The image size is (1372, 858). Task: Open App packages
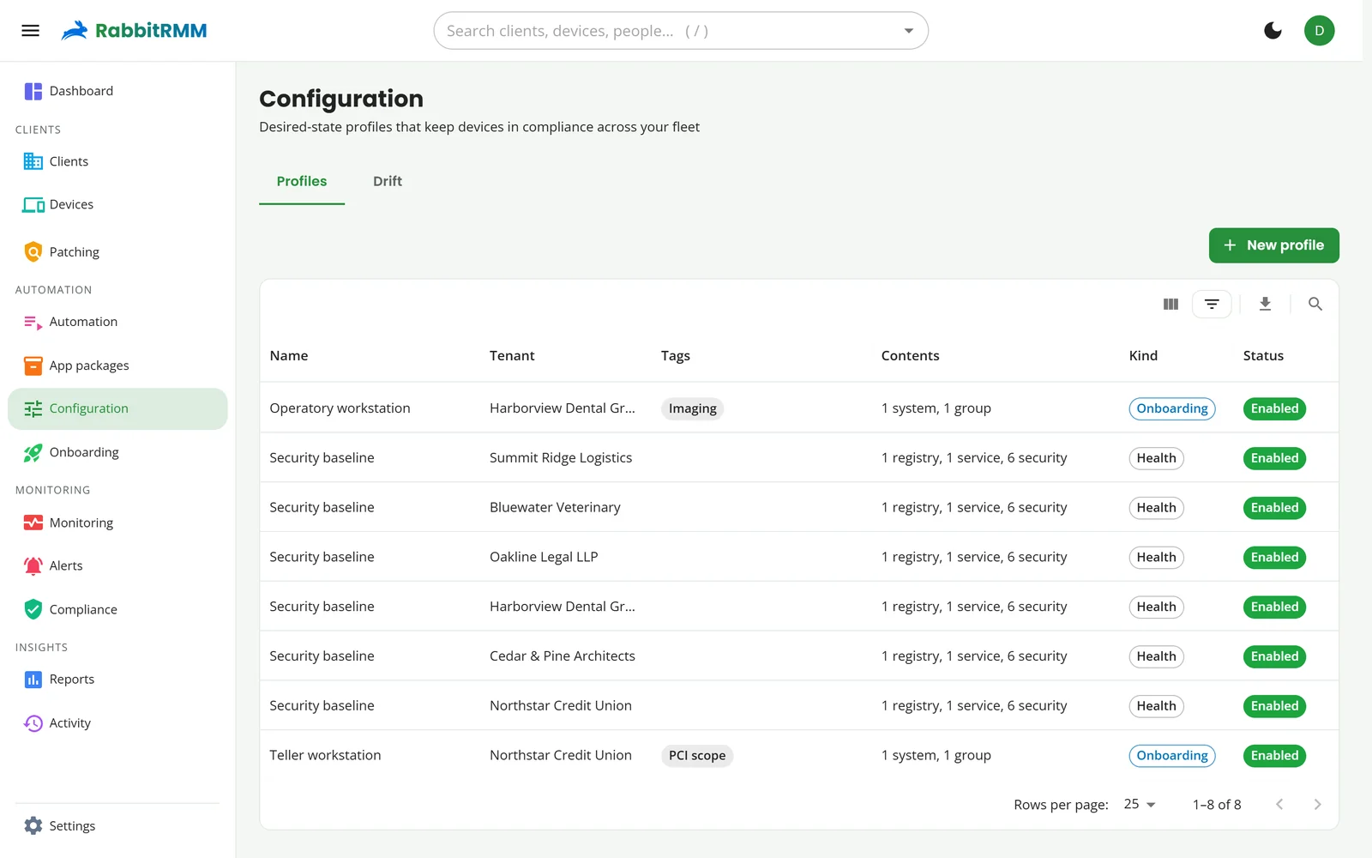[x=117, y=366]
